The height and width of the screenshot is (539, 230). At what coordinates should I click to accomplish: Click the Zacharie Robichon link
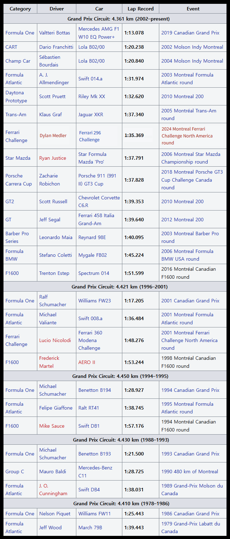(49, 180)
